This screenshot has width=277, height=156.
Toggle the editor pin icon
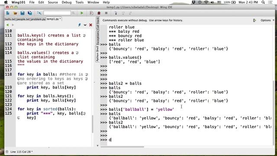tap(80, 25)
